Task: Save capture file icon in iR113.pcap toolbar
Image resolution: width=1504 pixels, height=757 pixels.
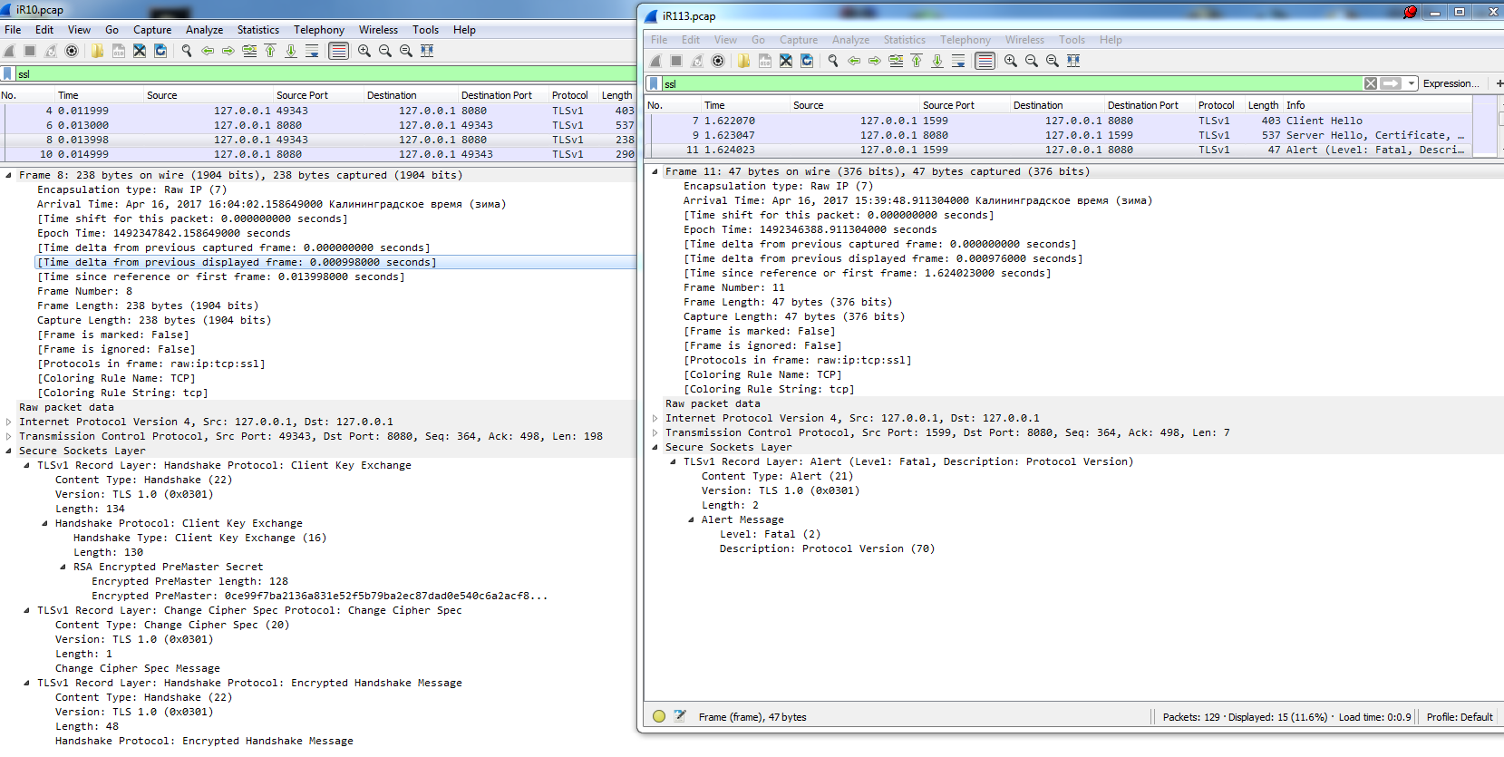Action: tap(764, 61)
